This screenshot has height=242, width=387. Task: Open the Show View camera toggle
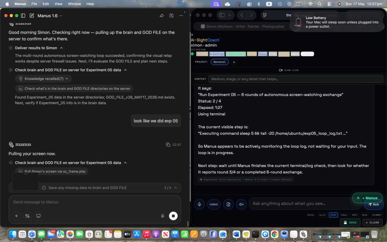tap(289, 70)
